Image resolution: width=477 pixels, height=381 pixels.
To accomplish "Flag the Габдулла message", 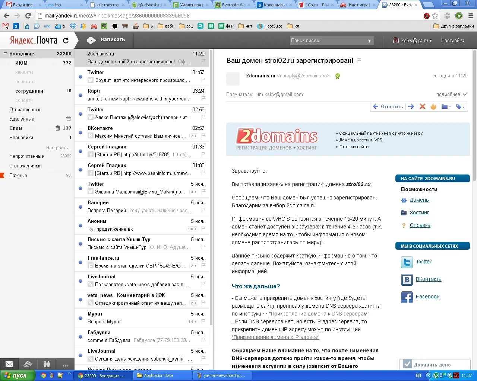I will tap(203, 340).
